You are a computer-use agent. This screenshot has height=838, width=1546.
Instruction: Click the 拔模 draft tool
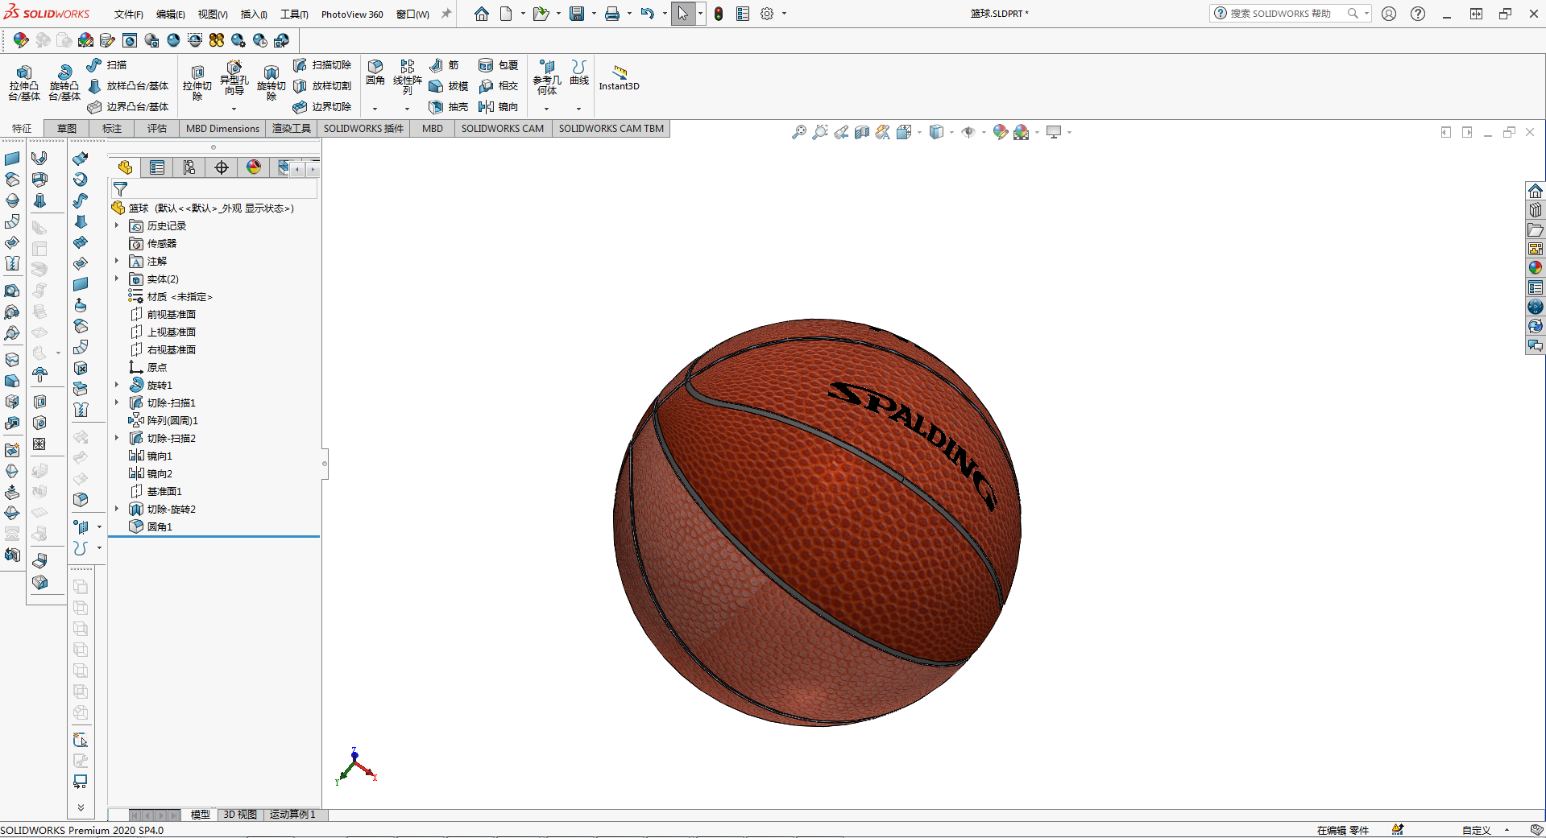coord(449,86)
